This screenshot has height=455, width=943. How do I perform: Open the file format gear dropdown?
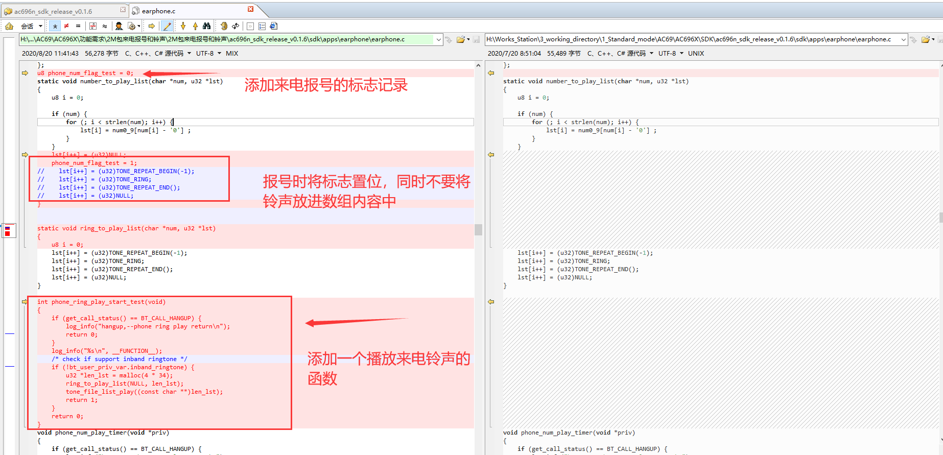pyautogui.click(x=134, y=26)
